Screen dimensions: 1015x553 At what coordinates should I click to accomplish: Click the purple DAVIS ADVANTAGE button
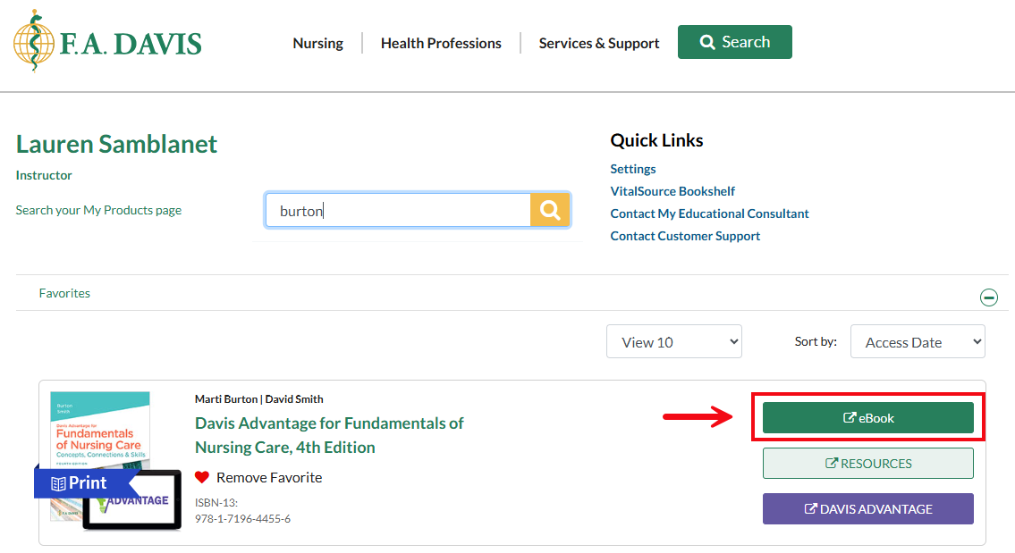click(x=868, y=509)
